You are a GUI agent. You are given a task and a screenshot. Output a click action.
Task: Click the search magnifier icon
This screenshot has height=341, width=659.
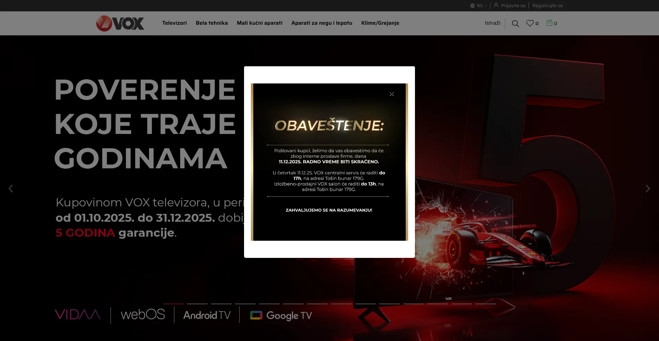pyautogui.click(x=515, y=23)
